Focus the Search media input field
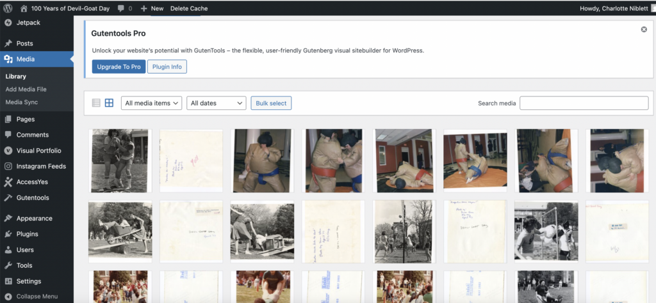Viewport: 656px width, 303px height. (x=584, y=103)
